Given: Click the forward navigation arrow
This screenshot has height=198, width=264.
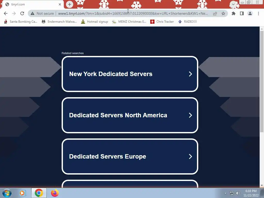Looking at the screenshot, I should (x=14, y=13).
